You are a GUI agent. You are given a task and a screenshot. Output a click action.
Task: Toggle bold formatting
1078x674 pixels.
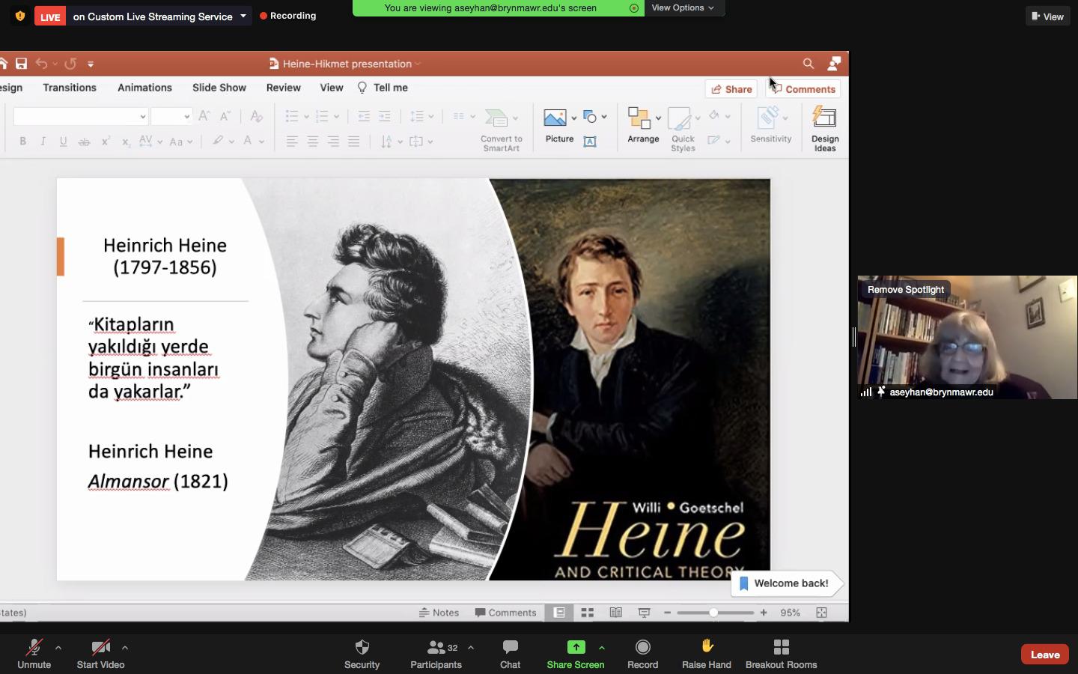tap(22, 141)
